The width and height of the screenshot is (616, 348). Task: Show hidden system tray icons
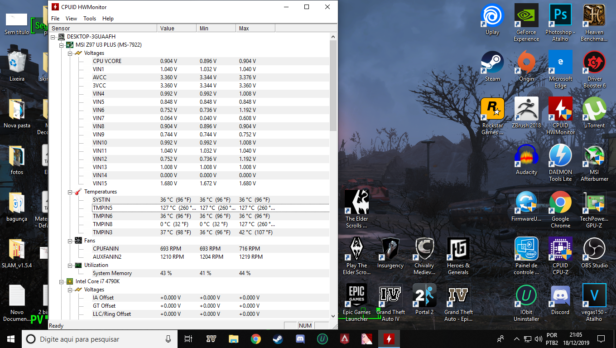[517, 339]
